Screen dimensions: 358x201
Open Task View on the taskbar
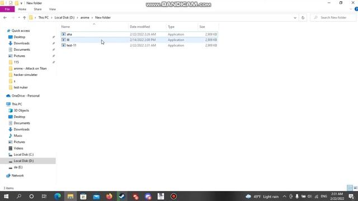pyautogui.click(x=44, y=196)
